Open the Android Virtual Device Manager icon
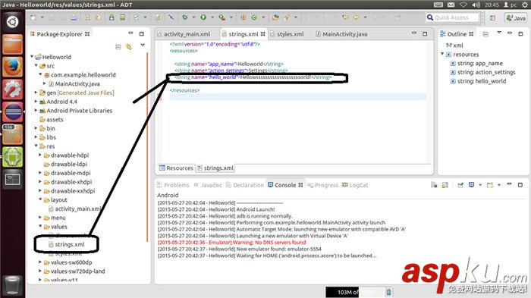The width and height of the screenshot is (531, 298). (123, 17)
